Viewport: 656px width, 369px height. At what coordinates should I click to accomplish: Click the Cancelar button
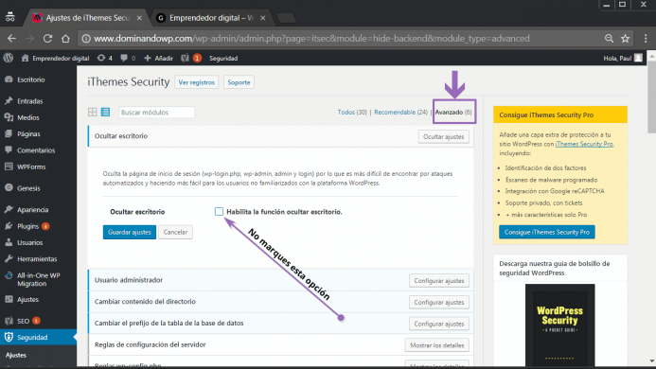pos(175,232)
